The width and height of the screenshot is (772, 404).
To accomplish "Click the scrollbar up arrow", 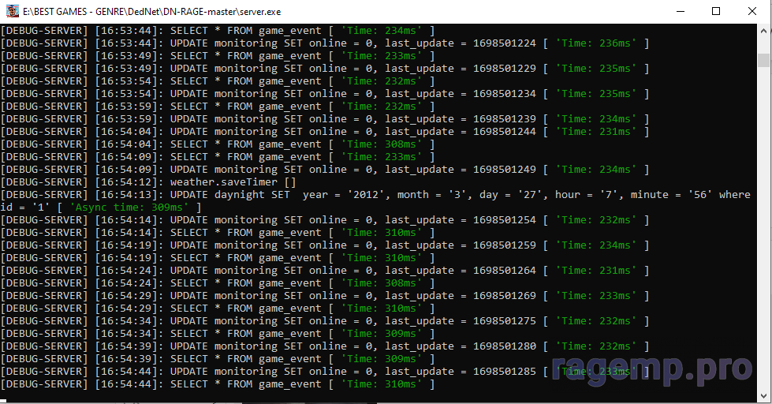I will pyautogui.click(x=763, y=29).
